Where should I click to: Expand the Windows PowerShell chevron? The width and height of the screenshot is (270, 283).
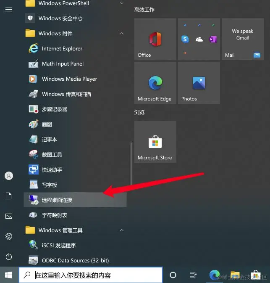122,3
